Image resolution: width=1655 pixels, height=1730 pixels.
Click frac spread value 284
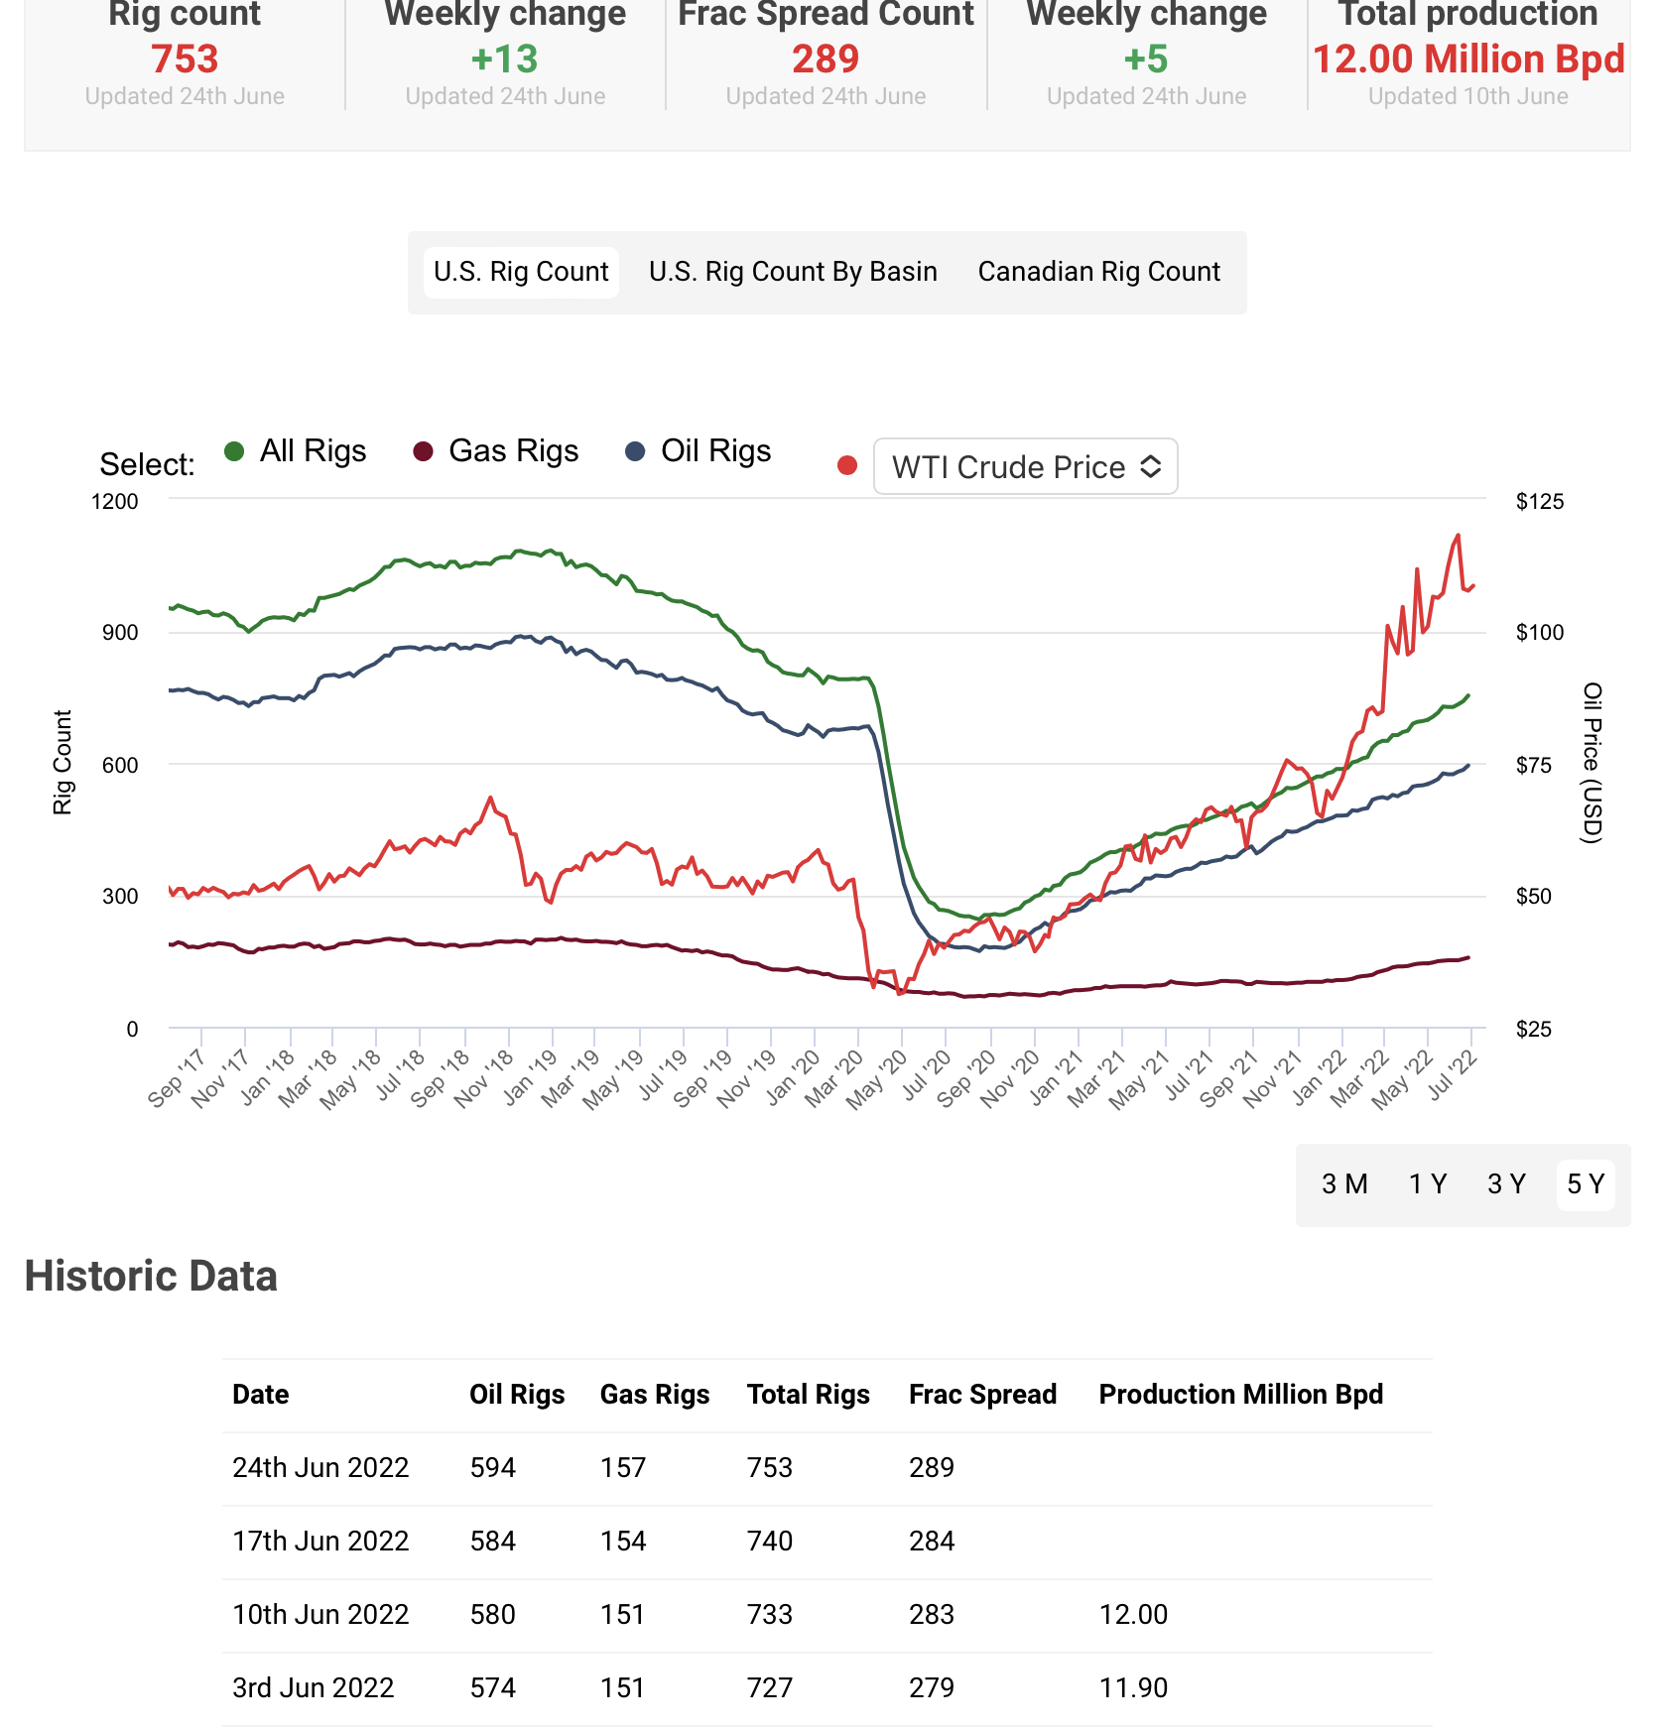932,1542
